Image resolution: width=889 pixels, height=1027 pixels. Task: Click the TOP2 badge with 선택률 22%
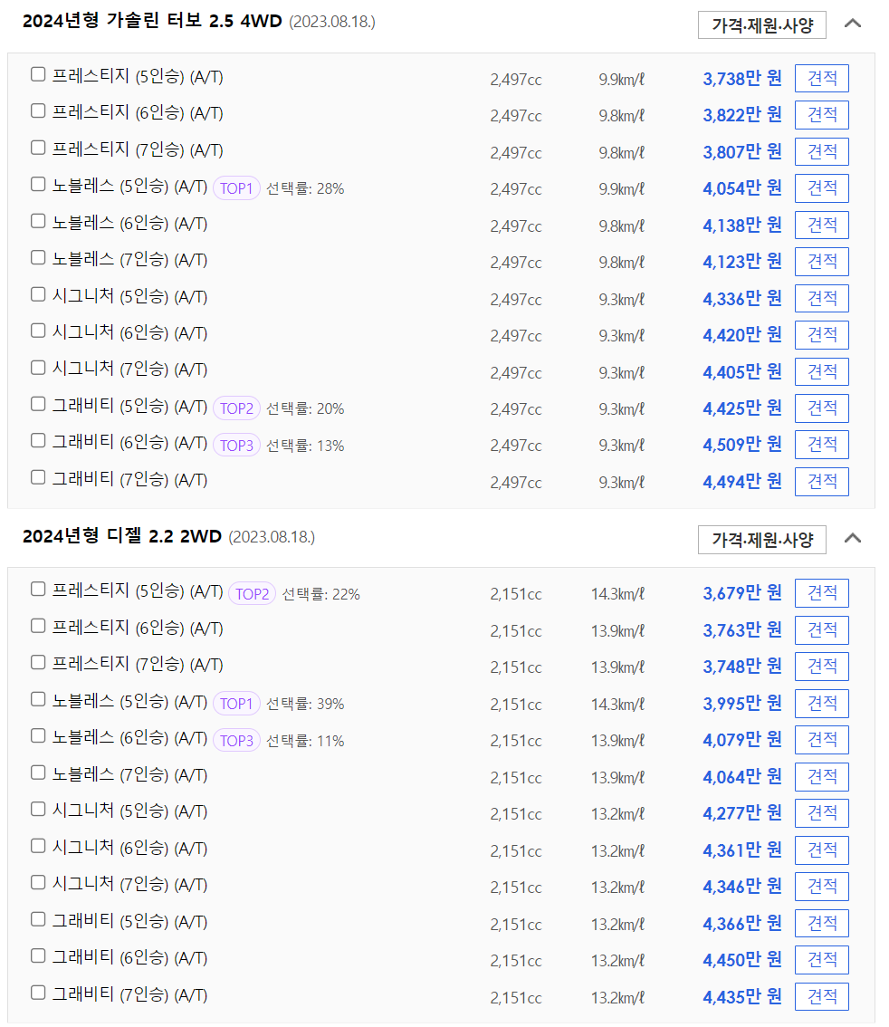[x=252, y=594]
